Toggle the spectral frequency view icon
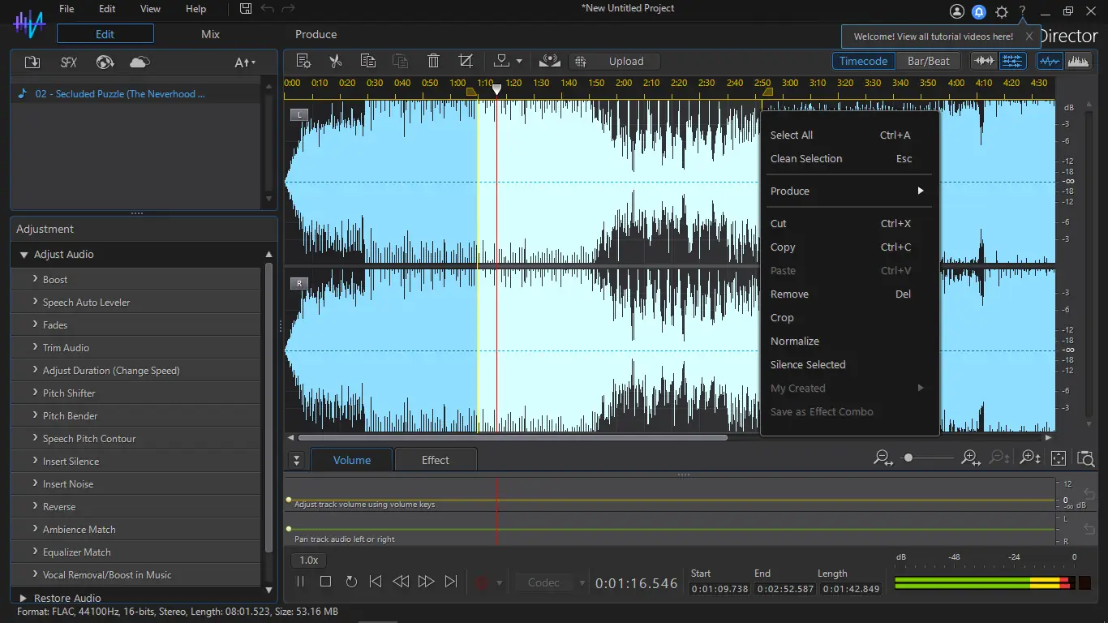The image size is (1108, 623). 1078,61
